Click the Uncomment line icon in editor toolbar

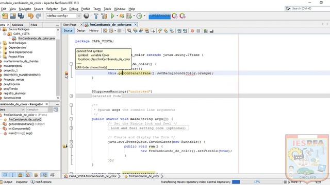tap(211, 31)
